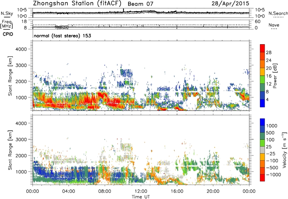Click the 16 tick on Power color bar
Screen dimensions: 288x199
point(269,76)
